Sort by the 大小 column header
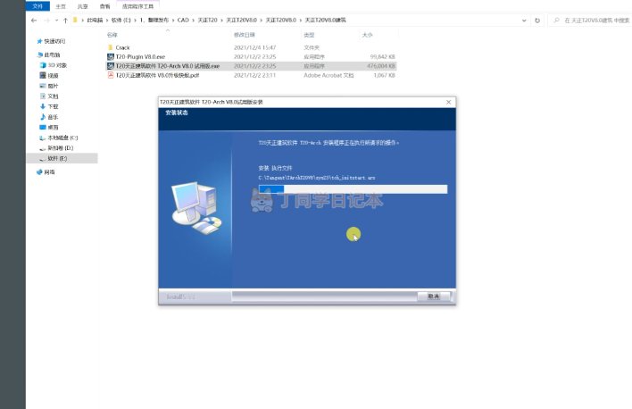Screen dimensions: 632x409 (367, 35)
